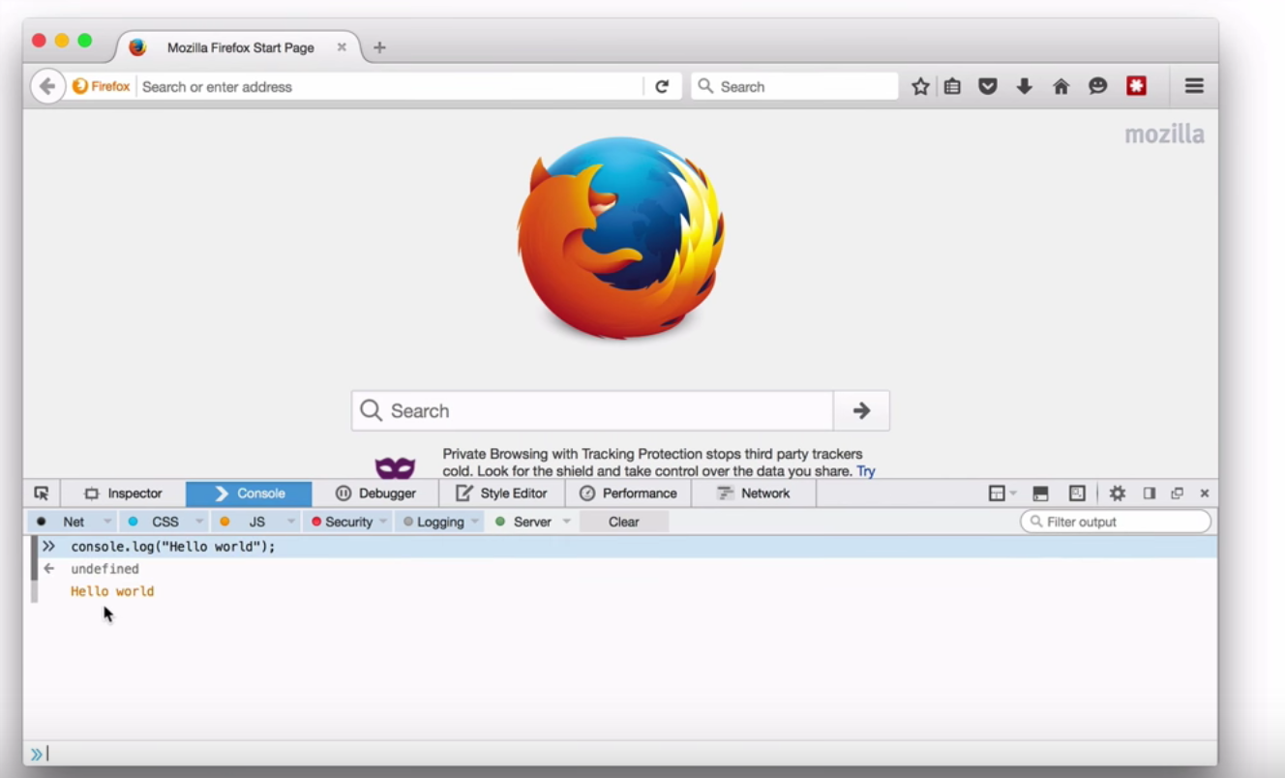This screenshot has height=778, width=1285.
Task: Expand the CSS filter dropdown arrow
Action: tap(199, 522)
